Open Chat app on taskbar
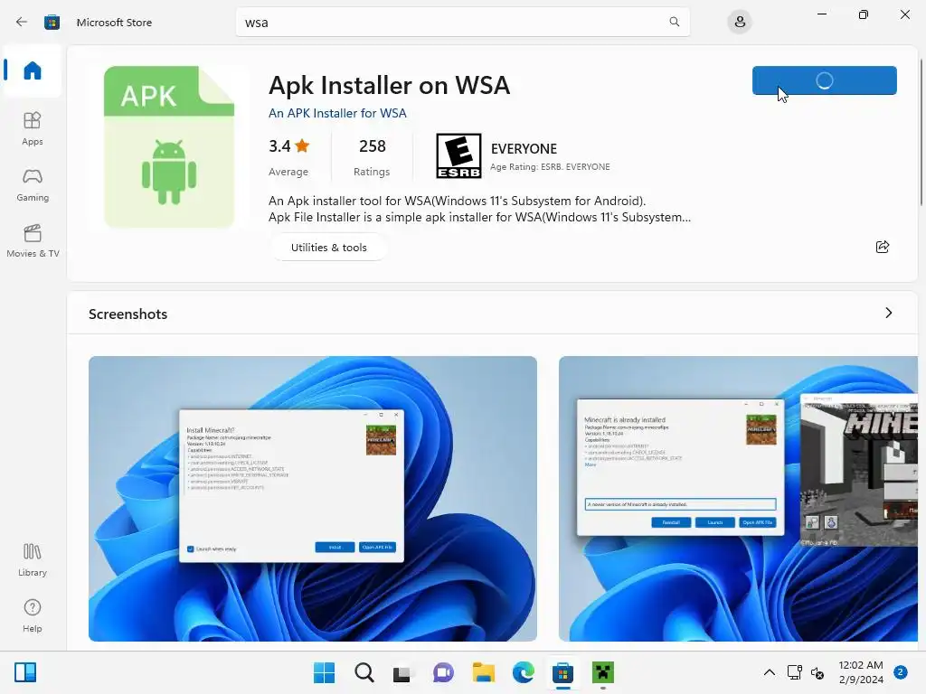Screen dimensions: 926x694 (x=443, y=672)
